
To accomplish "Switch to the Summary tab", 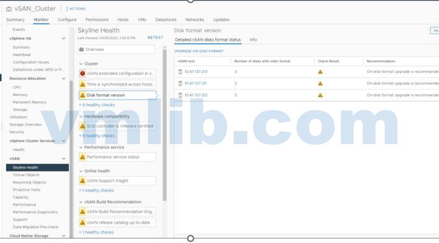I will [15, 20].
